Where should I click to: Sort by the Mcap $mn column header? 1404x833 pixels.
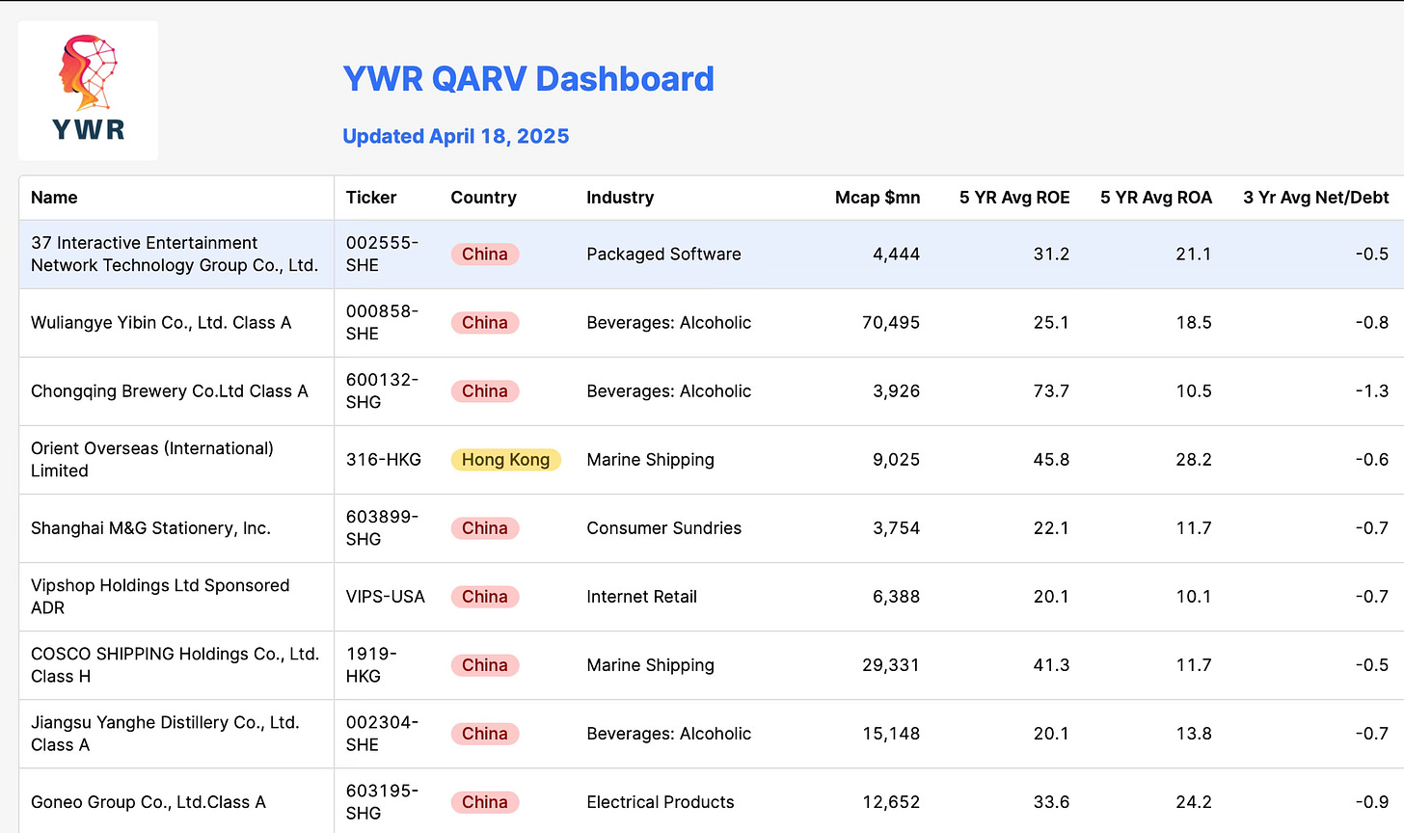(877, 198)
